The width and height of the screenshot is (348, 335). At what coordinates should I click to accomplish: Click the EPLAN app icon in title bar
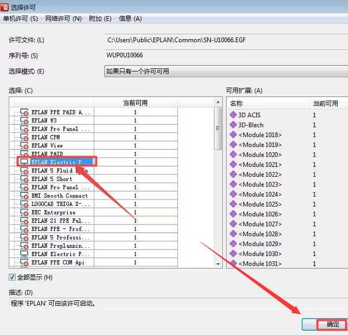coord(5,7)
